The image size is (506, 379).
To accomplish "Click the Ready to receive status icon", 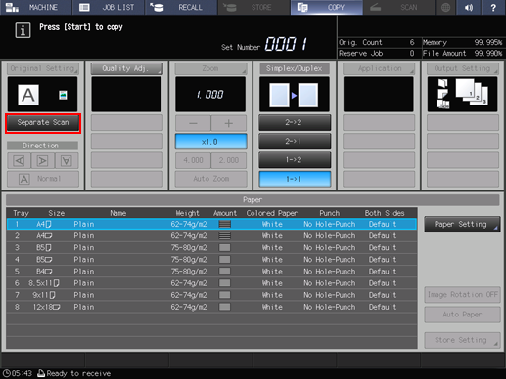I will (x=41, y=373).
